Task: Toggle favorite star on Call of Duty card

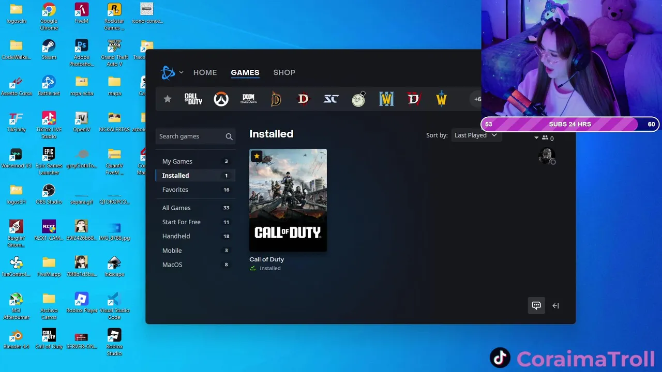Action: [257, 156]
